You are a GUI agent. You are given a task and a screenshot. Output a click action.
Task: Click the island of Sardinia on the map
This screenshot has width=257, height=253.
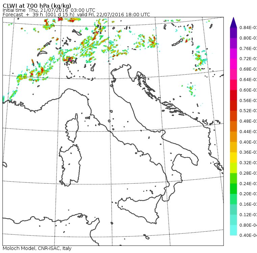[x=70, y=166]
